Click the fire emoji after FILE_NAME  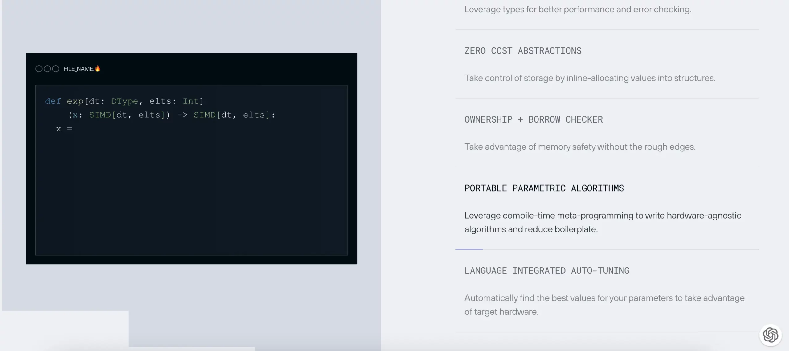click(98, 68)
